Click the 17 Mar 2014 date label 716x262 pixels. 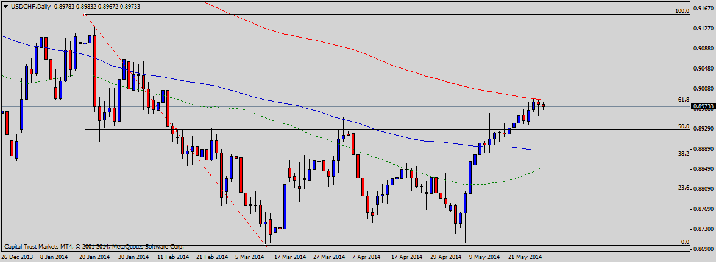(x=291, y=257)
